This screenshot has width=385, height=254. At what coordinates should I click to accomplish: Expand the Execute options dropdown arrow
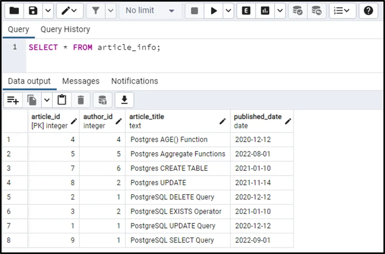(228, 11)
